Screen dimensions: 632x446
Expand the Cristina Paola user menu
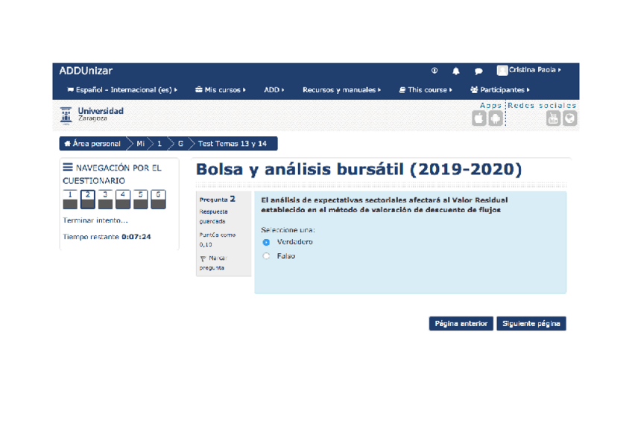529,70
